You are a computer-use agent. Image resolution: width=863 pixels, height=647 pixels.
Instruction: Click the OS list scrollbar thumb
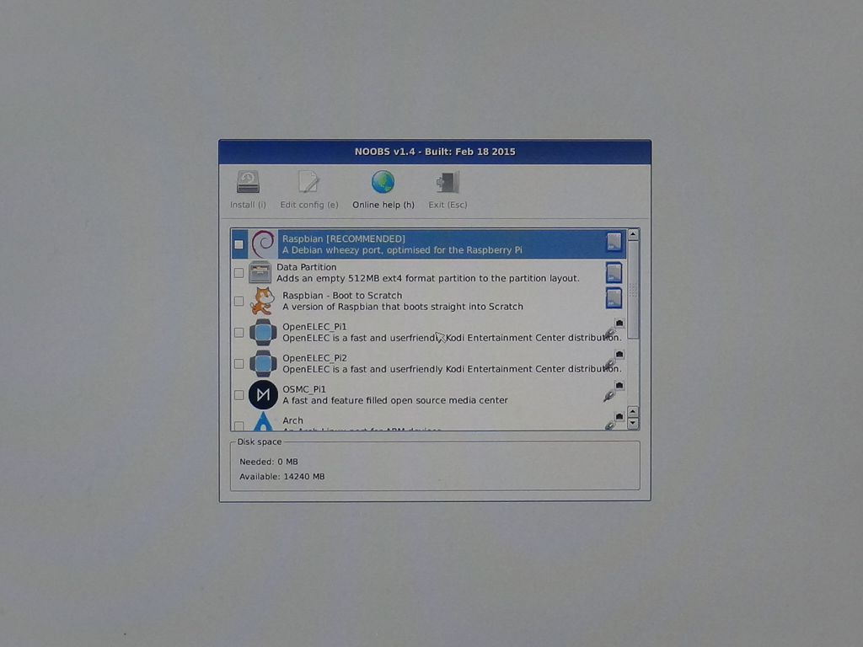(633, 290)
